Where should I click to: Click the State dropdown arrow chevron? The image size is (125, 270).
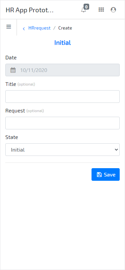coord(116,150)
